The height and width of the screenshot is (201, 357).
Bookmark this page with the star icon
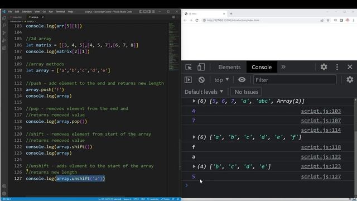328,20
